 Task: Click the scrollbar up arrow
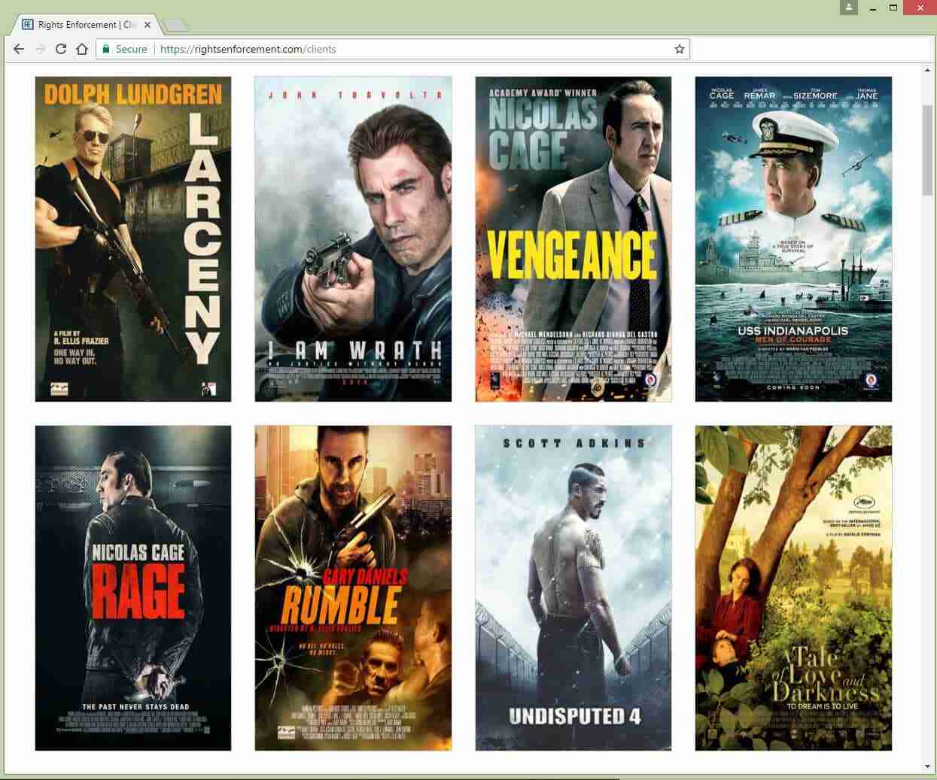[x=927, y=70]
